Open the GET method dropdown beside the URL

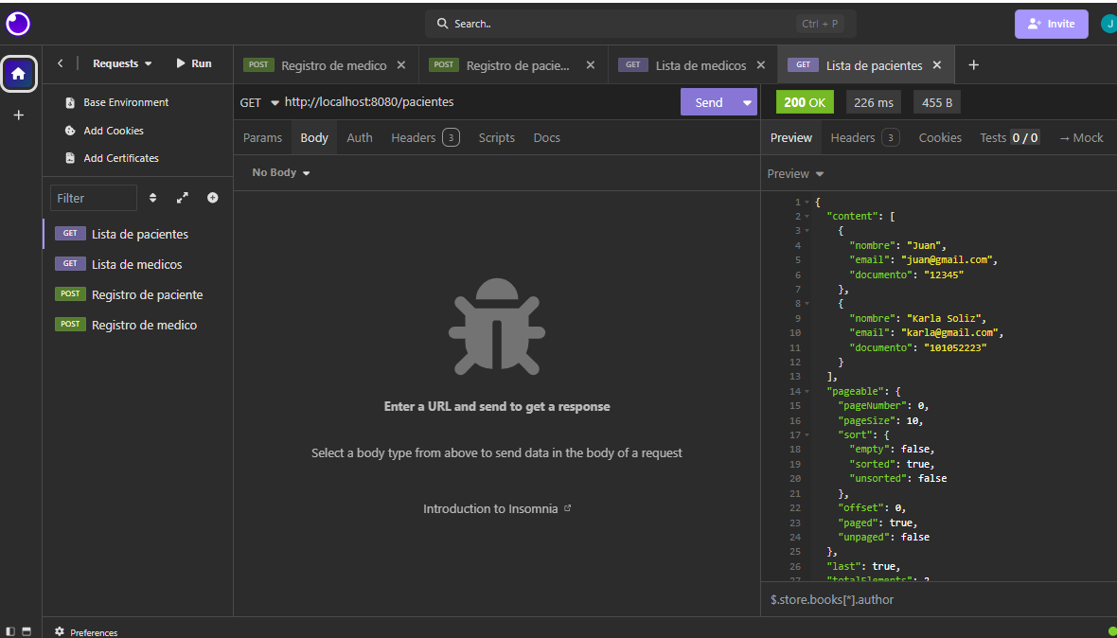pyautogui.click(x=259, y=102)
